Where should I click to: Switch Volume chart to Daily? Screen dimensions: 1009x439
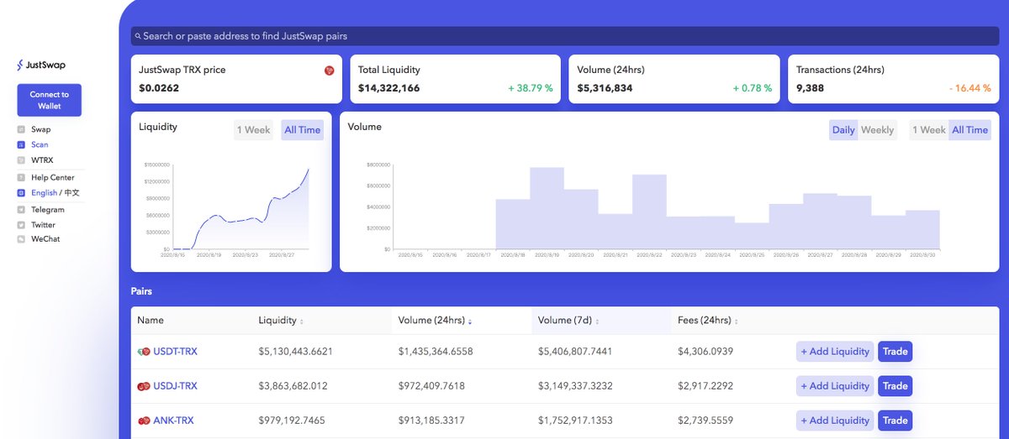coord(843,130)
